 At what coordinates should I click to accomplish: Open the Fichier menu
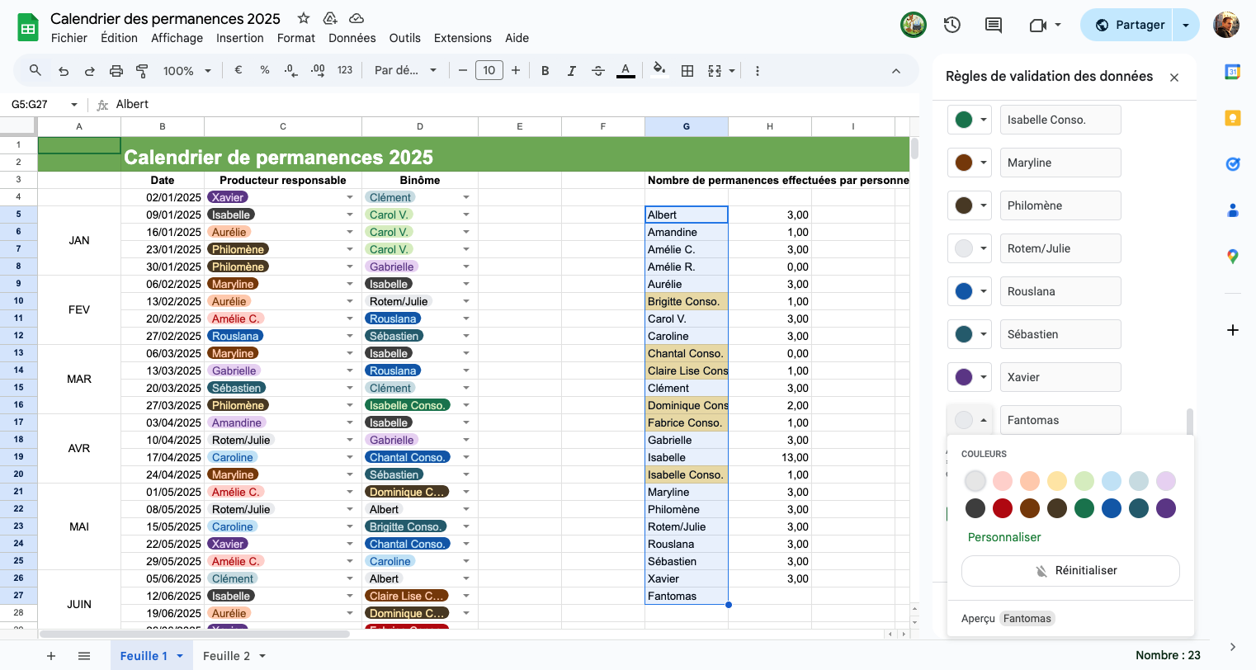click(x=69, y=38)
